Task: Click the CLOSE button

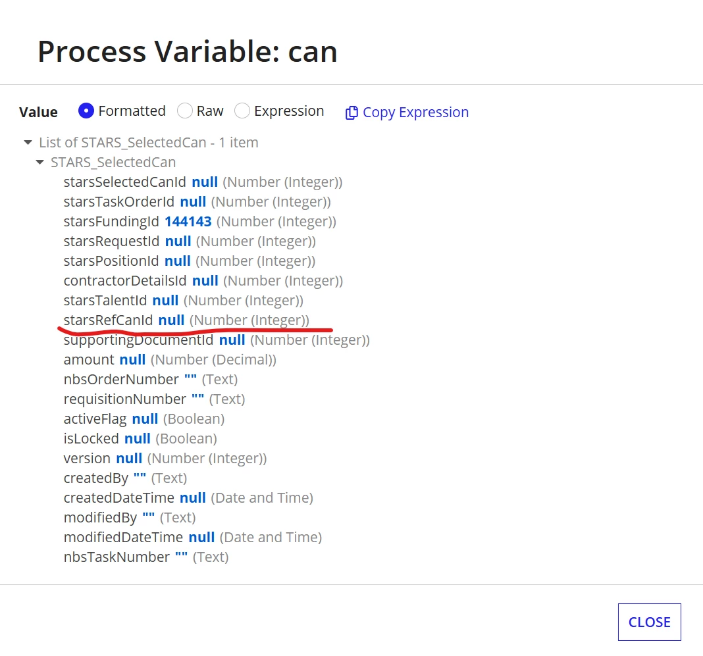Action: tap(649, 622)
